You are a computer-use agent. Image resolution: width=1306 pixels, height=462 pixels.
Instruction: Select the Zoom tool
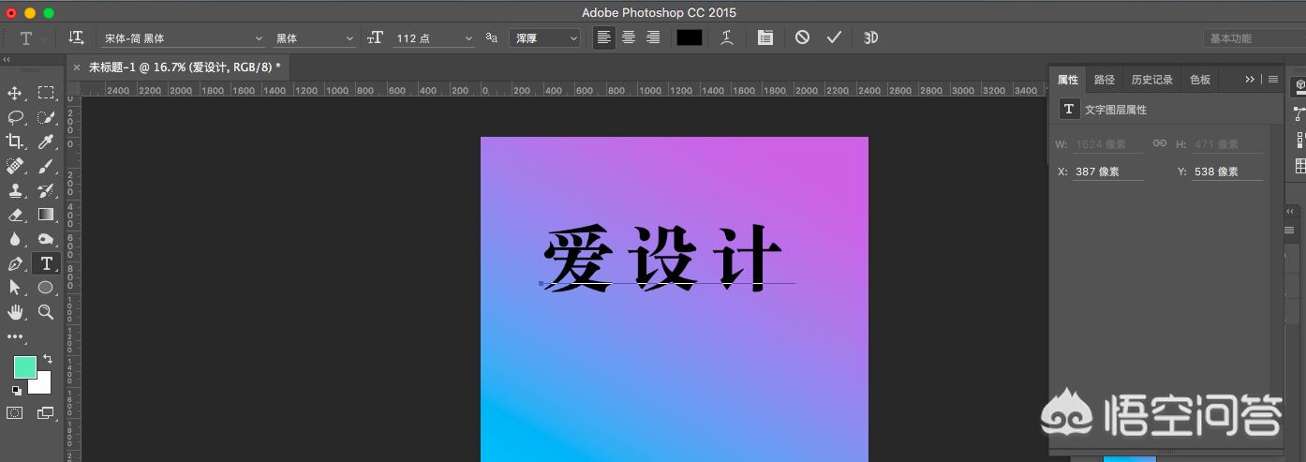tap(46, 312)
